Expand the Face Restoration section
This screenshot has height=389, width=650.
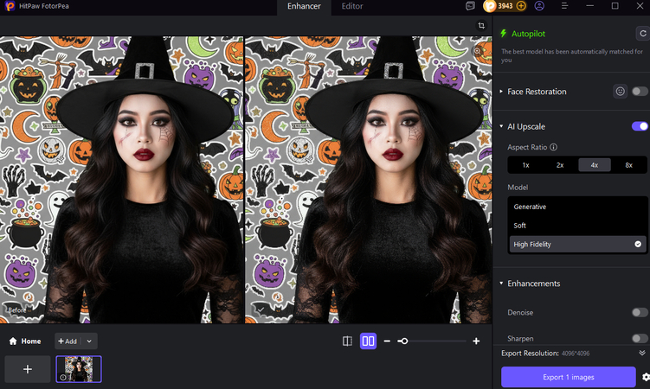(501, 91)
